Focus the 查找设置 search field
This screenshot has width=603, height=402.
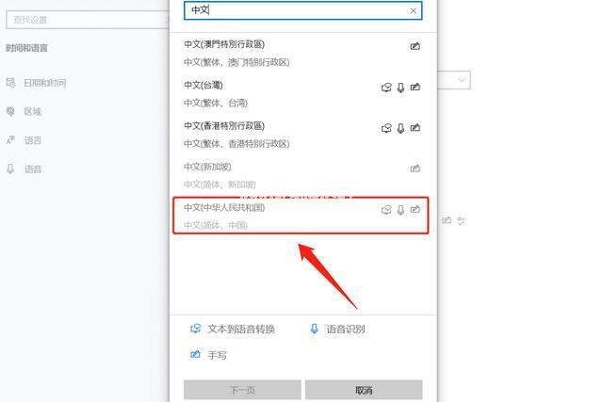(88, 20)
